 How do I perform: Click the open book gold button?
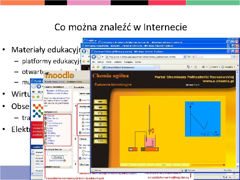(x=100, y=136)
